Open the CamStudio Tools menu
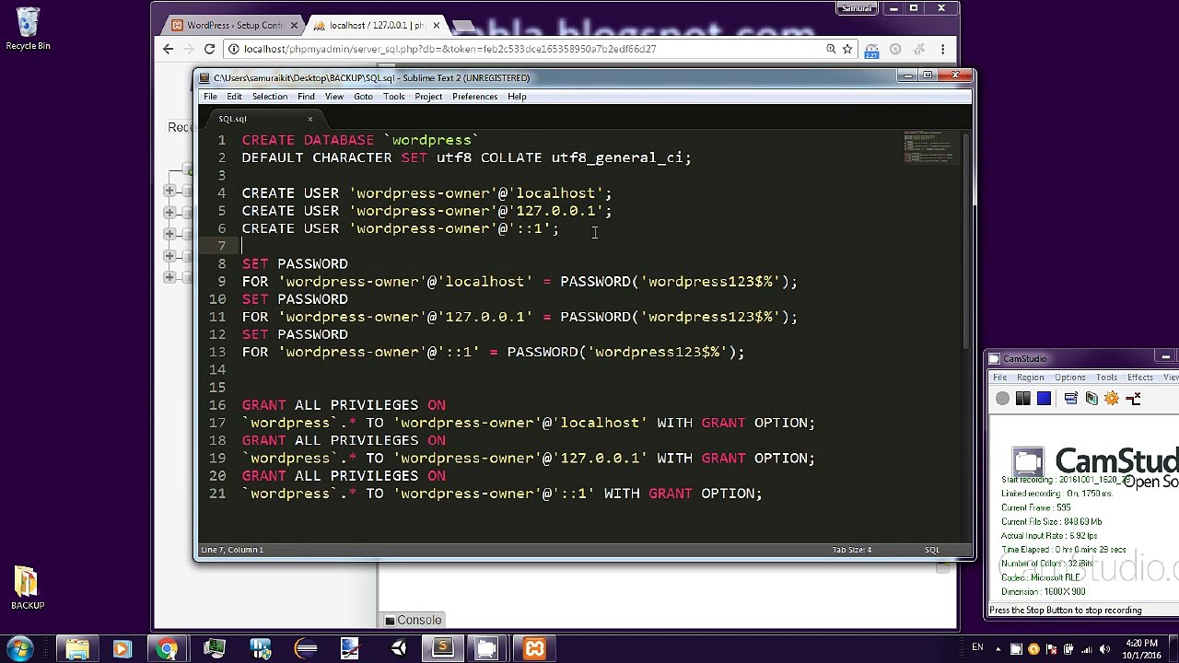 (x=1106, y=378)
